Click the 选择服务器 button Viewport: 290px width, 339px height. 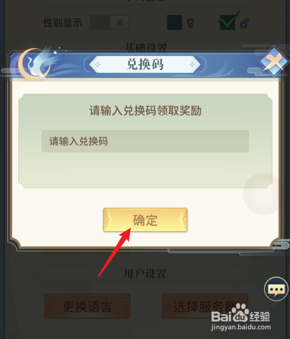(205, 306)
